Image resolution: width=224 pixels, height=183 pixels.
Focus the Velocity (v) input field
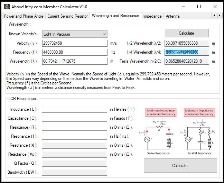75,43
